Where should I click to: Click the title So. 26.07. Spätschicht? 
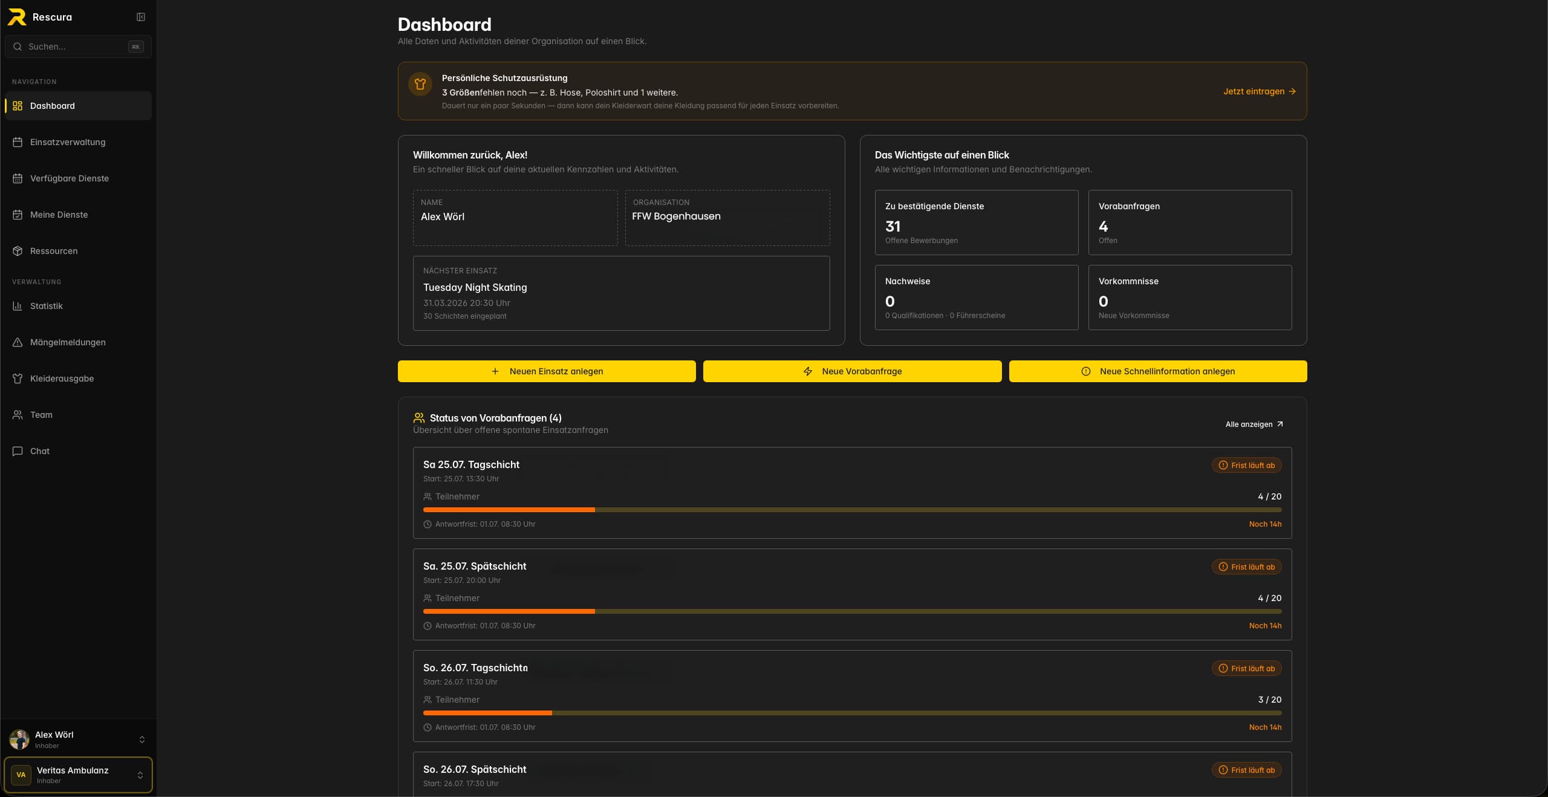[x=475, y=769]
